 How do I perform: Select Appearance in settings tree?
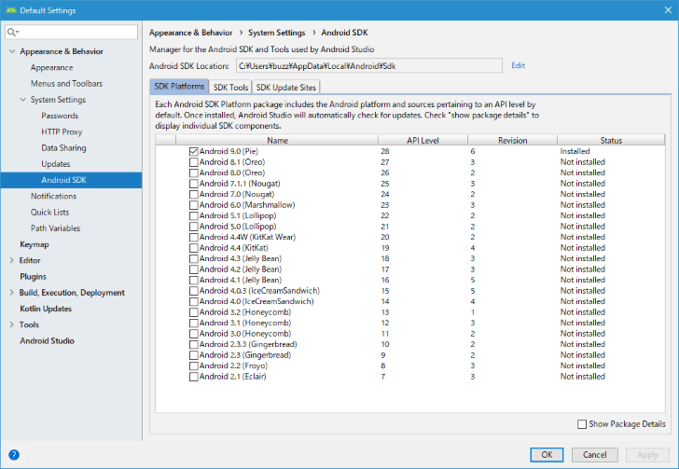[x=51, y=67]
